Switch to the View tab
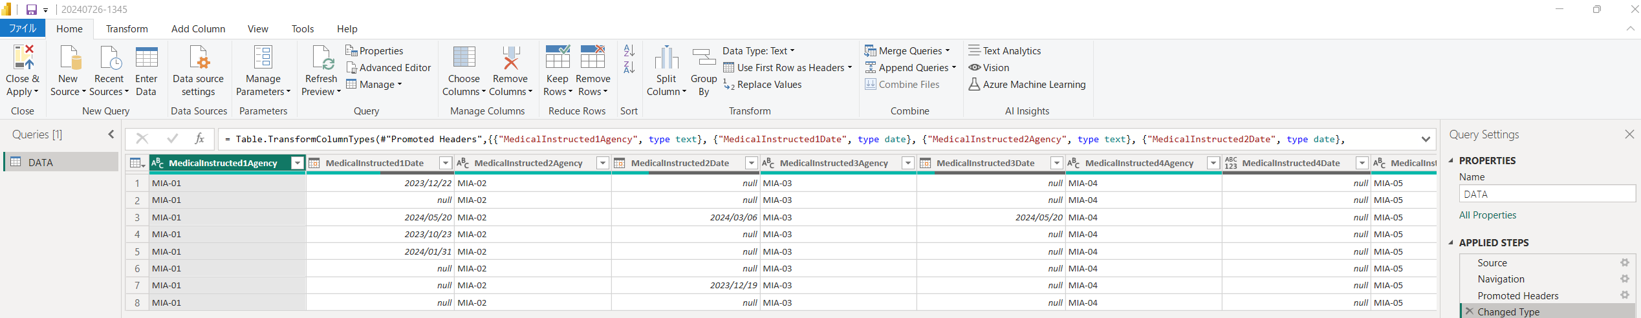 257,28
